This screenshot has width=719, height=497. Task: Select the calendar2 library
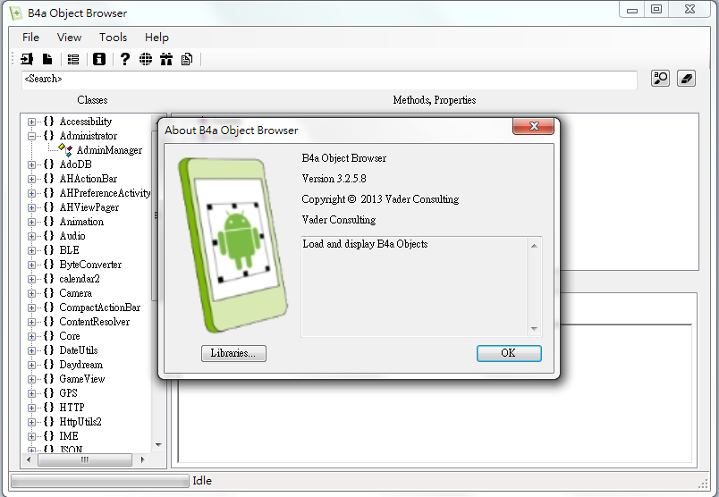[x=80, y=279]
